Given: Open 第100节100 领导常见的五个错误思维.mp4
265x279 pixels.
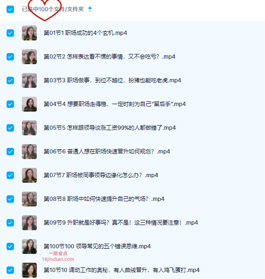Looking at the screenshot, I should [97, 246].
